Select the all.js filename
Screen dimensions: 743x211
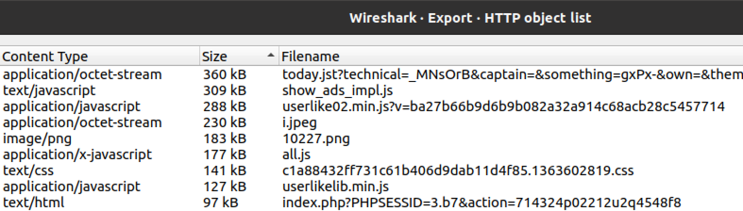(x=296, y=154)
